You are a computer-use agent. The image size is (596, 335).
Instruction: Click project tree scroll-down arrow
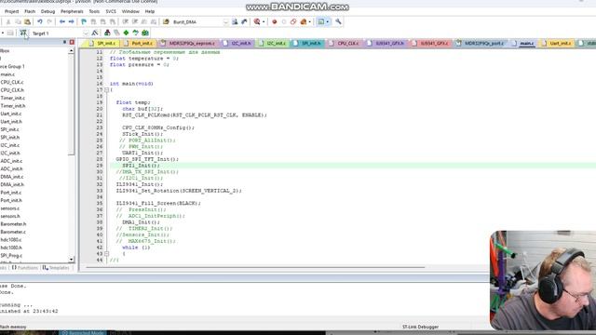point(71,260)
